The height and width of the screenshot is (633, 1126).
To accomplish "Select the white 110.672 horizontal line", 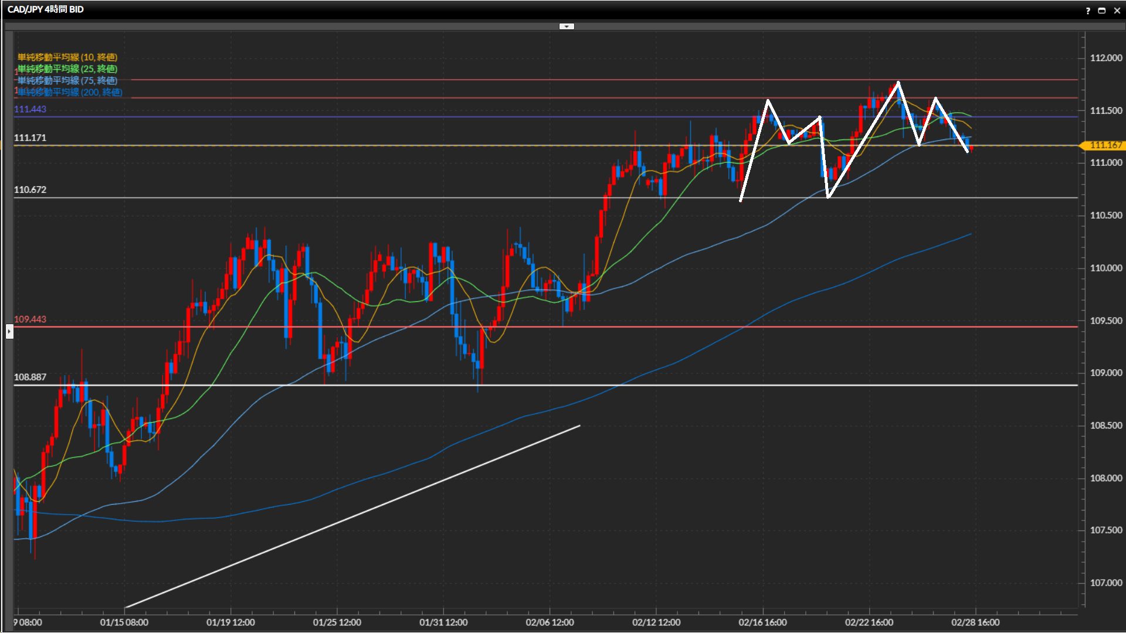I will click(411, 198).
